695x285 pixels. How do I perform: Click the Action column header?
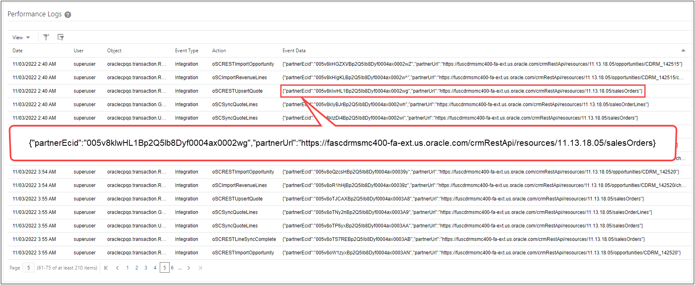click(219, 51)
